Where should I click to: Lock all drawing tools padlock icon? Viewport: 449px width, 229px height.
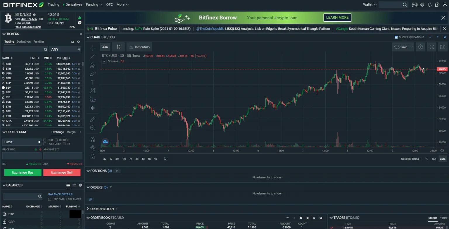coord(93,156)
